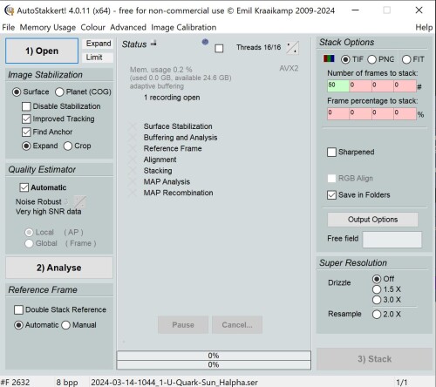Image resolution: width=436 pixels, height=387 pixels.
Task: Click the threads adjust icon beside Threads 16/16
Action: tap(292, 48)
